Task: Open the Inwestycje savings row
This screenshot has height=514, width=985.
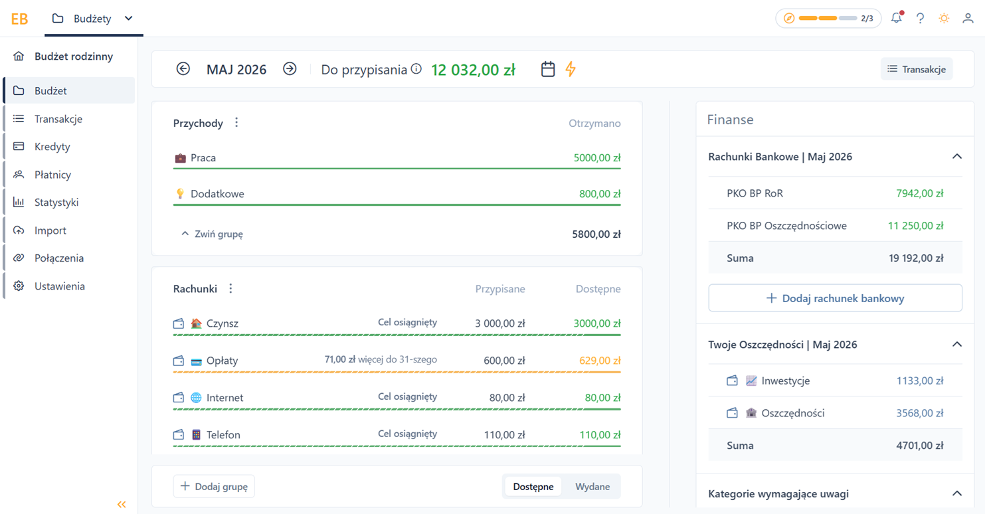Action: tap(835, 381)
